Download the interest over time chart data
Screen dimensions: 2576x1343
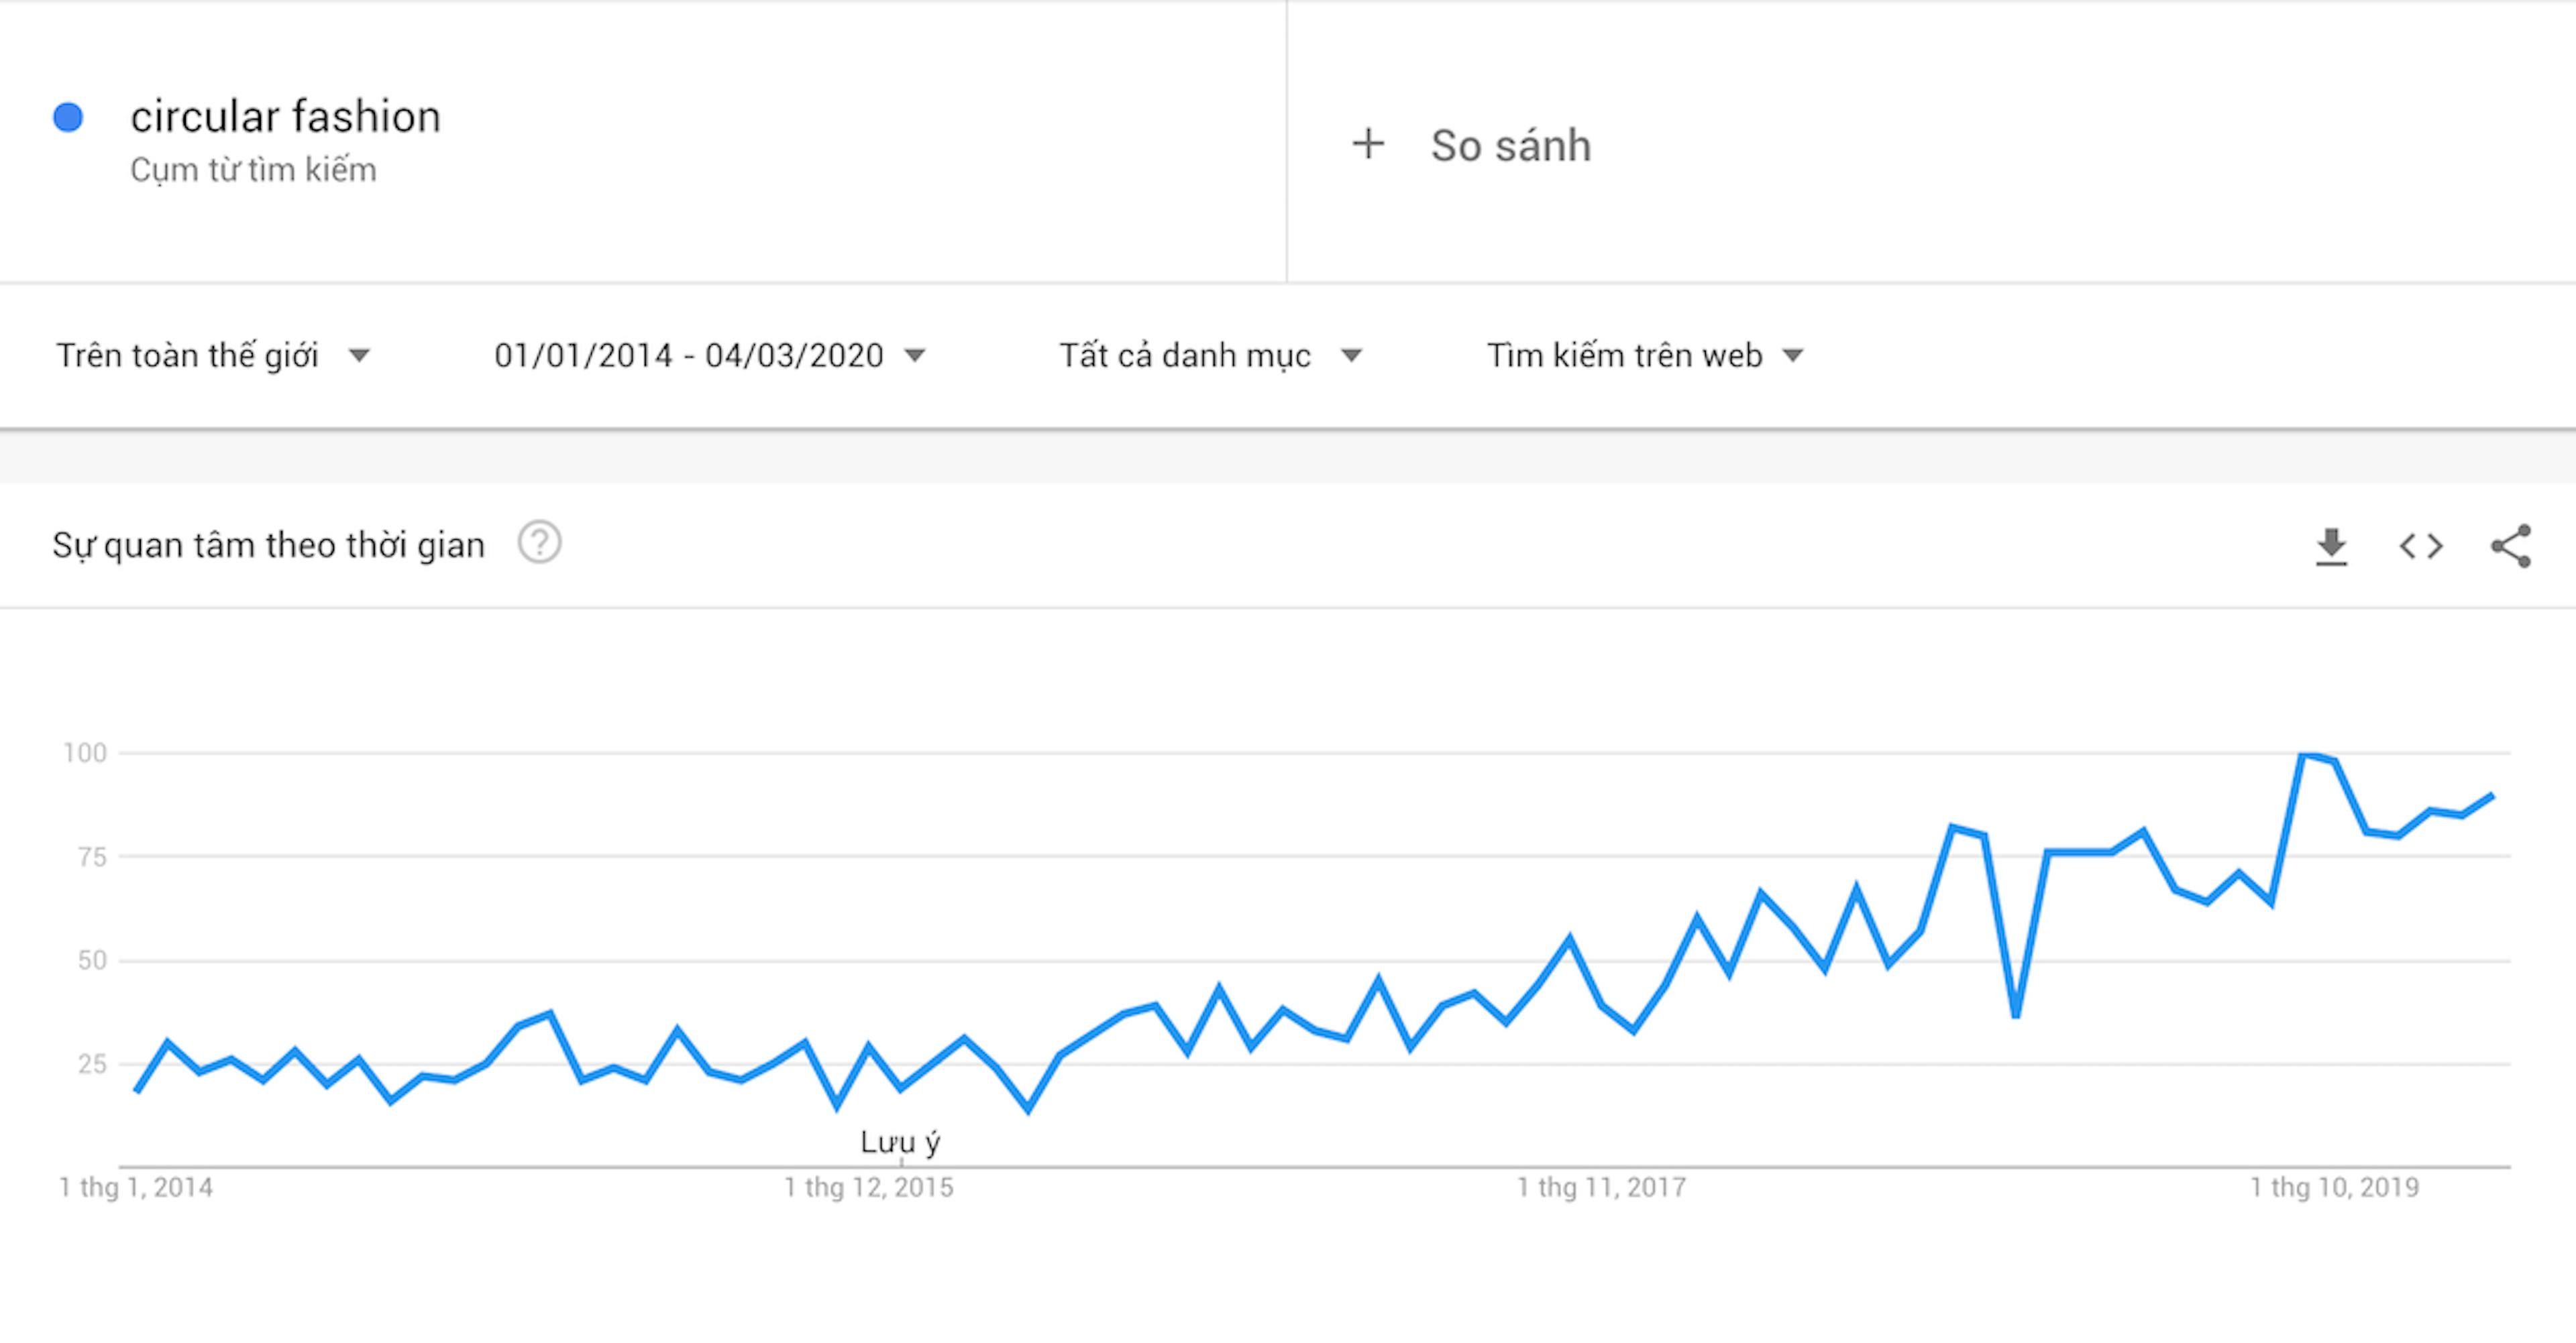click(x=2331, y=546)
